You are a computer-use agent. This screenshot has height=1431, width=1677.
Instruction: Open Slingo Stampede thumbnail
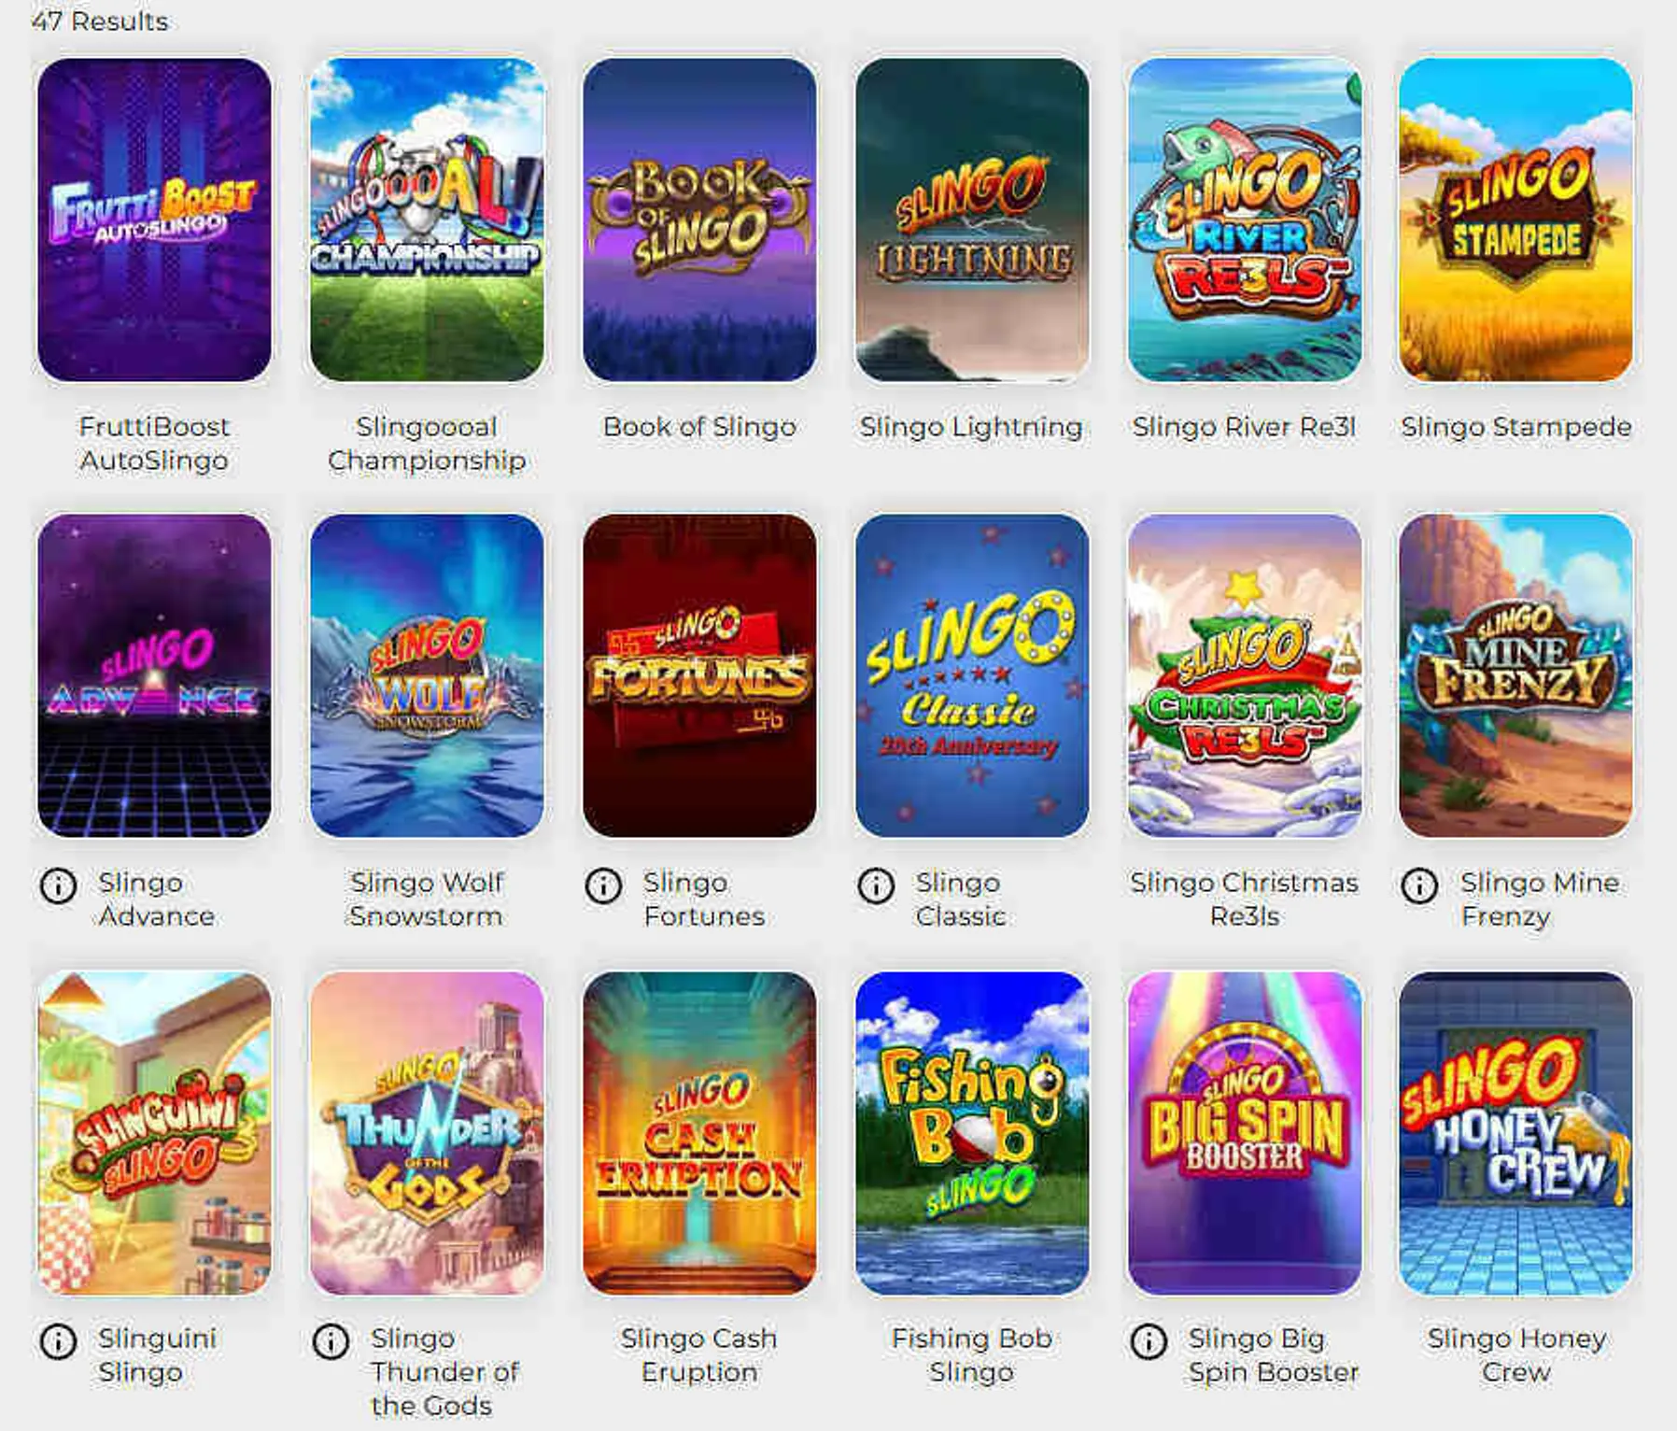[x=1516, y=220]
